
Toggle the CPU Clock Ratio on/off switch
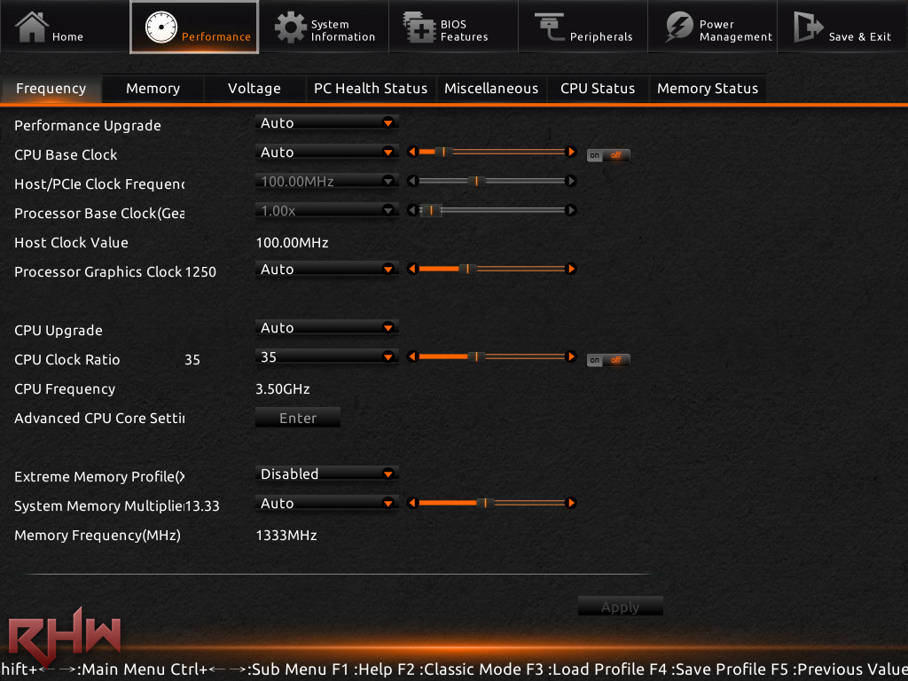click(x=608, y=360)
